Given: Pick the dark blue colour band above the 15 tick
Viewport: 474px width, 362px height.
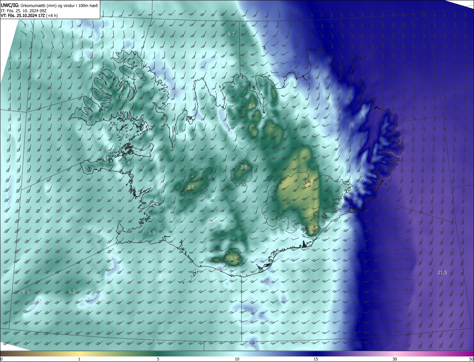Looking at the screenshot, I should pyautogui.click(x=316, y=353).
